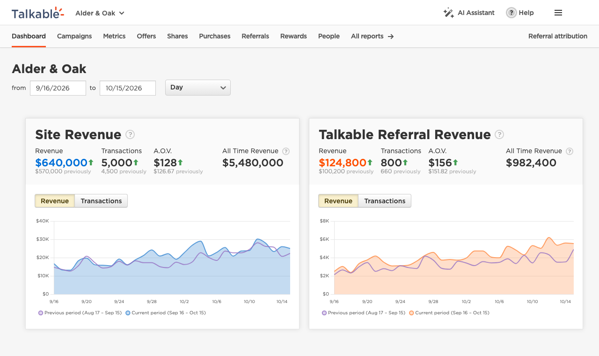This screenshot has width=599, height=356.
Task: Open the AI Assistant sparkle icon
Action: coord(449,13)
